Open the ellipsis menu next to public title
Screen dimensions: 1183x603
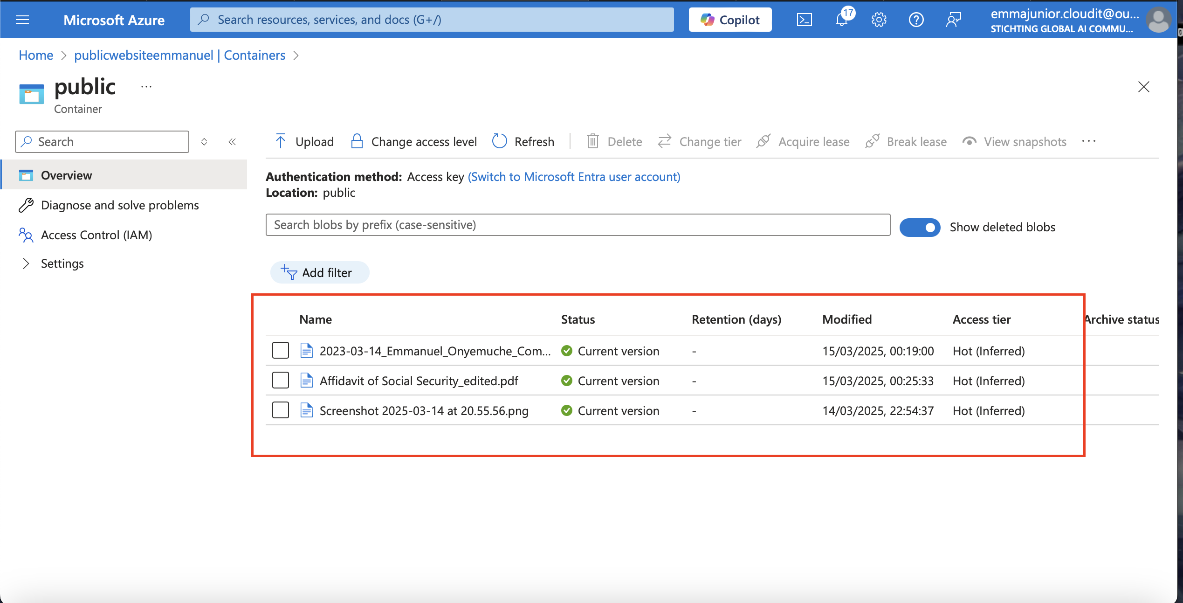click(x=146, y=87)
